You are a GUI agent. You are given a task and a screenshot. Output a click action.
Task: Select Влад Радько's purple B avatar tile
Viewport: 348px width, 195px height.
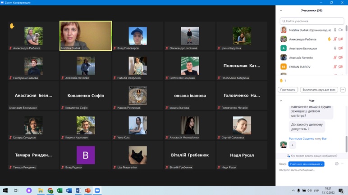[x=86, y=155]
